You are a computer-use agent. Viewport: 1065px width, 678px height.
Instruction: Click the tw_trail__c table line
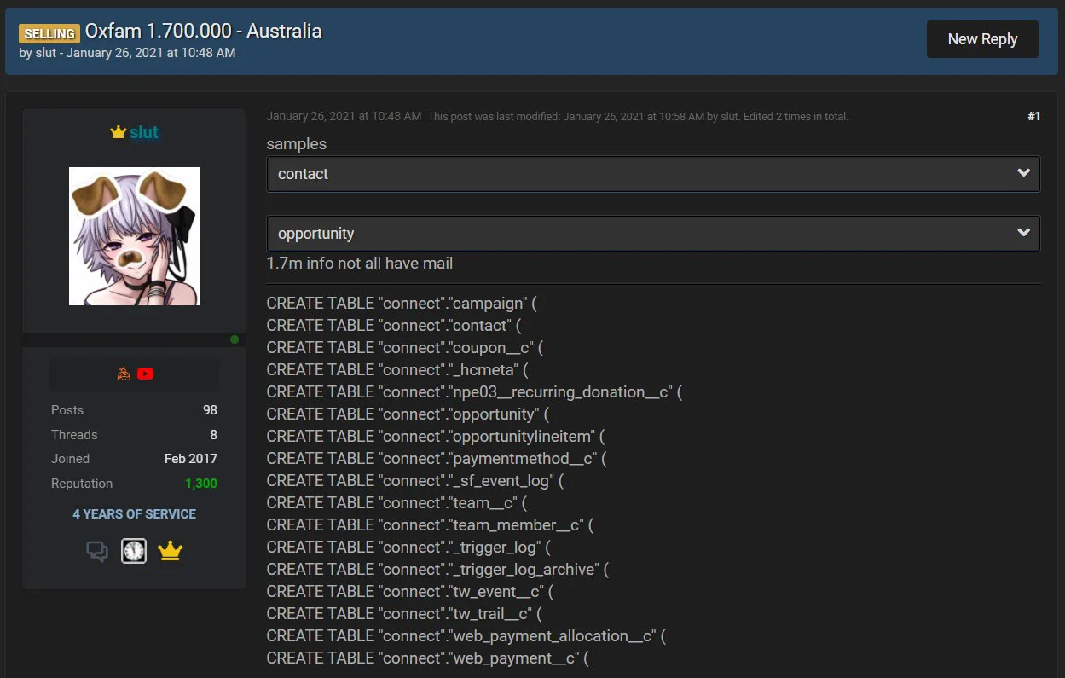point(404,613)
